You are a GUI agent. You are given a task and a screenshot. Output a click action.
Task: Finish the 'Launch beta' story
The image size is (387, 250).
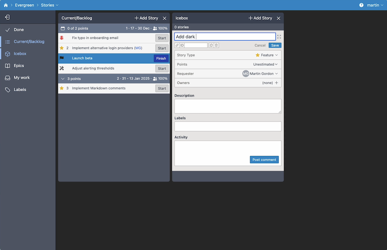click(x=161, y=58)
